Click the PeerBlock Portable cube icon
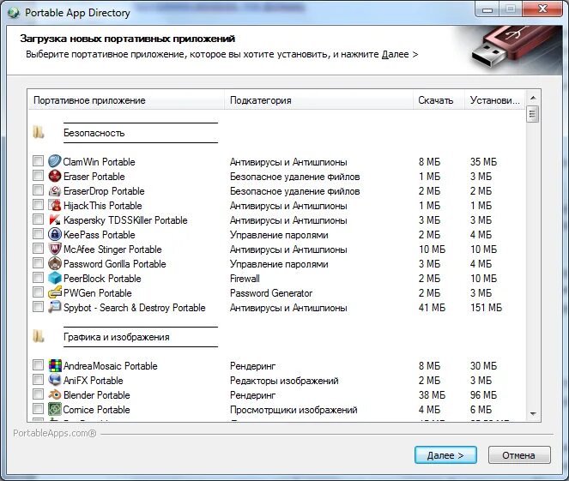Image resolution: width=569 pixels, height=481 pixels. tap(55, 278)
